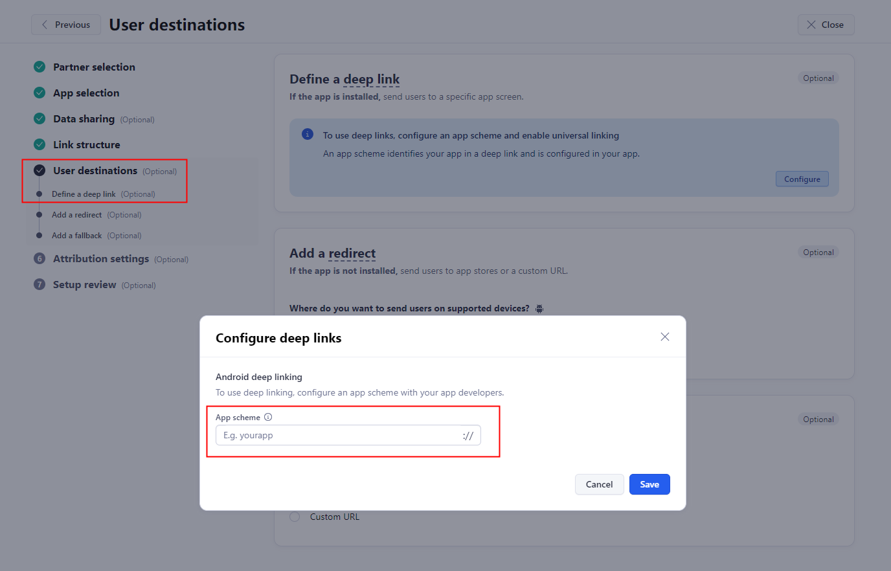Click the numbered circle 6 for Attribution settings
Screen dimensions: 891x571
(39, 258)
